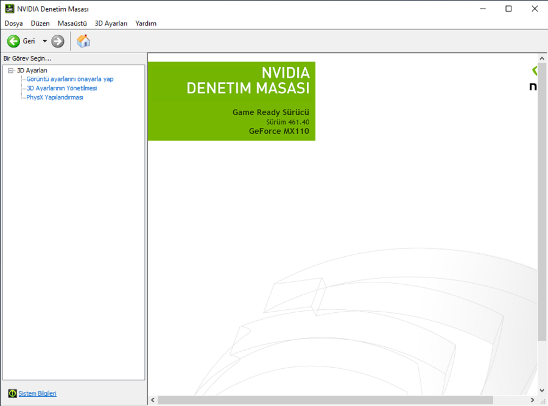548x406 pixels.
Task: Click the Sürüm 461.40 version text
Action: click(x=287, y=122)
